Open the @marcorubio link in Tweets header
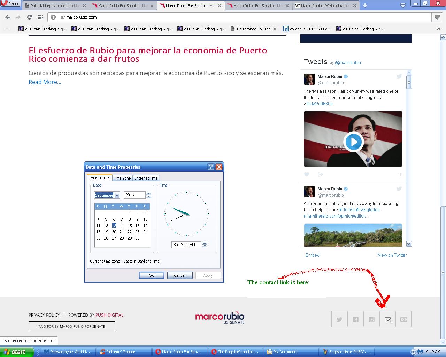The height and width of the screenshot is (357, 446). click(348, 63)
